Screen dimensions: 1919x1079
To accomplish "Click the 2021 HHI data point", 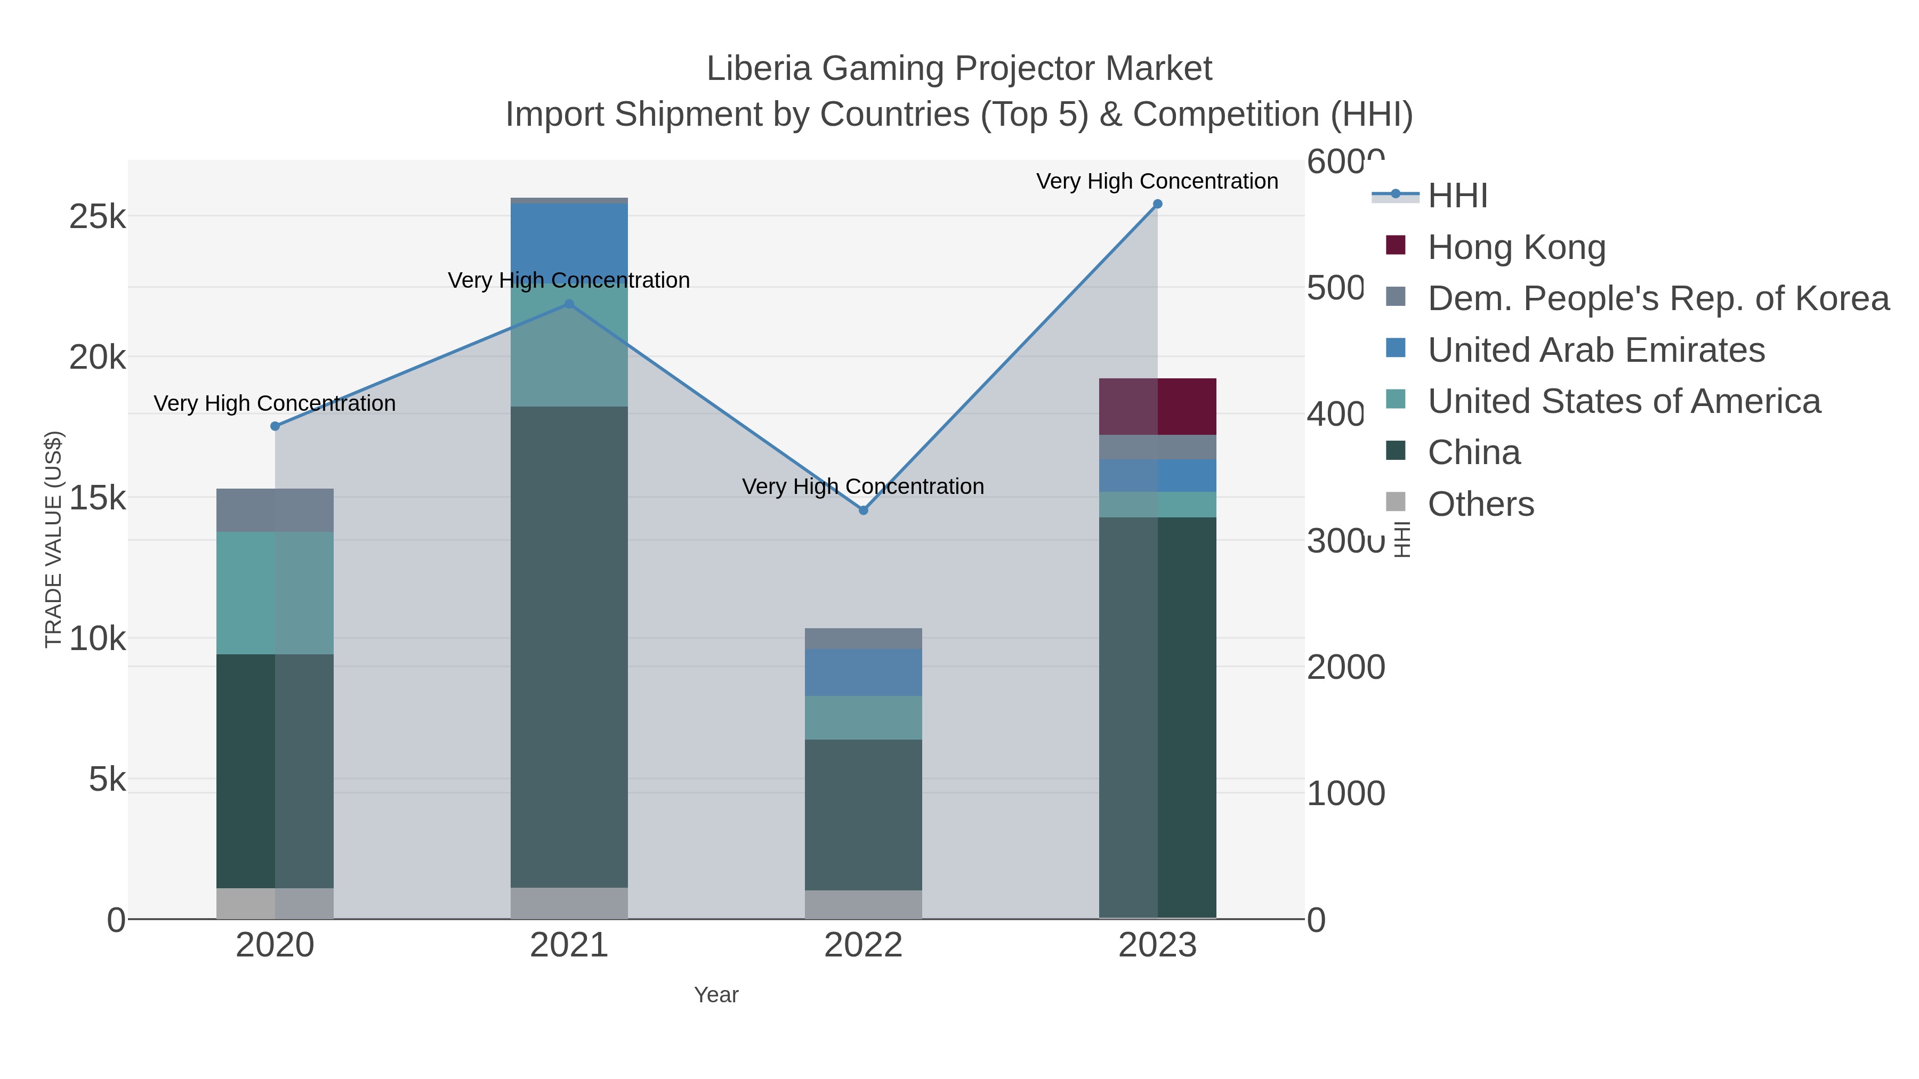I will tap(569, 304).
